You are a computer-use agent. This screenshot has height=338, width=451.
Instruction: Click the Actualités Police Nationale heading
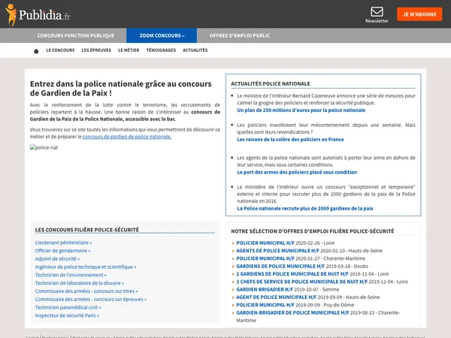coord(271,83)
